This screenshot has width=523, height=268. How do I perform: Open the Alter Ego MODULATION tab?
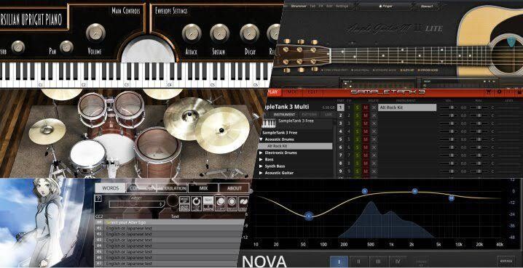click(171, 188)
